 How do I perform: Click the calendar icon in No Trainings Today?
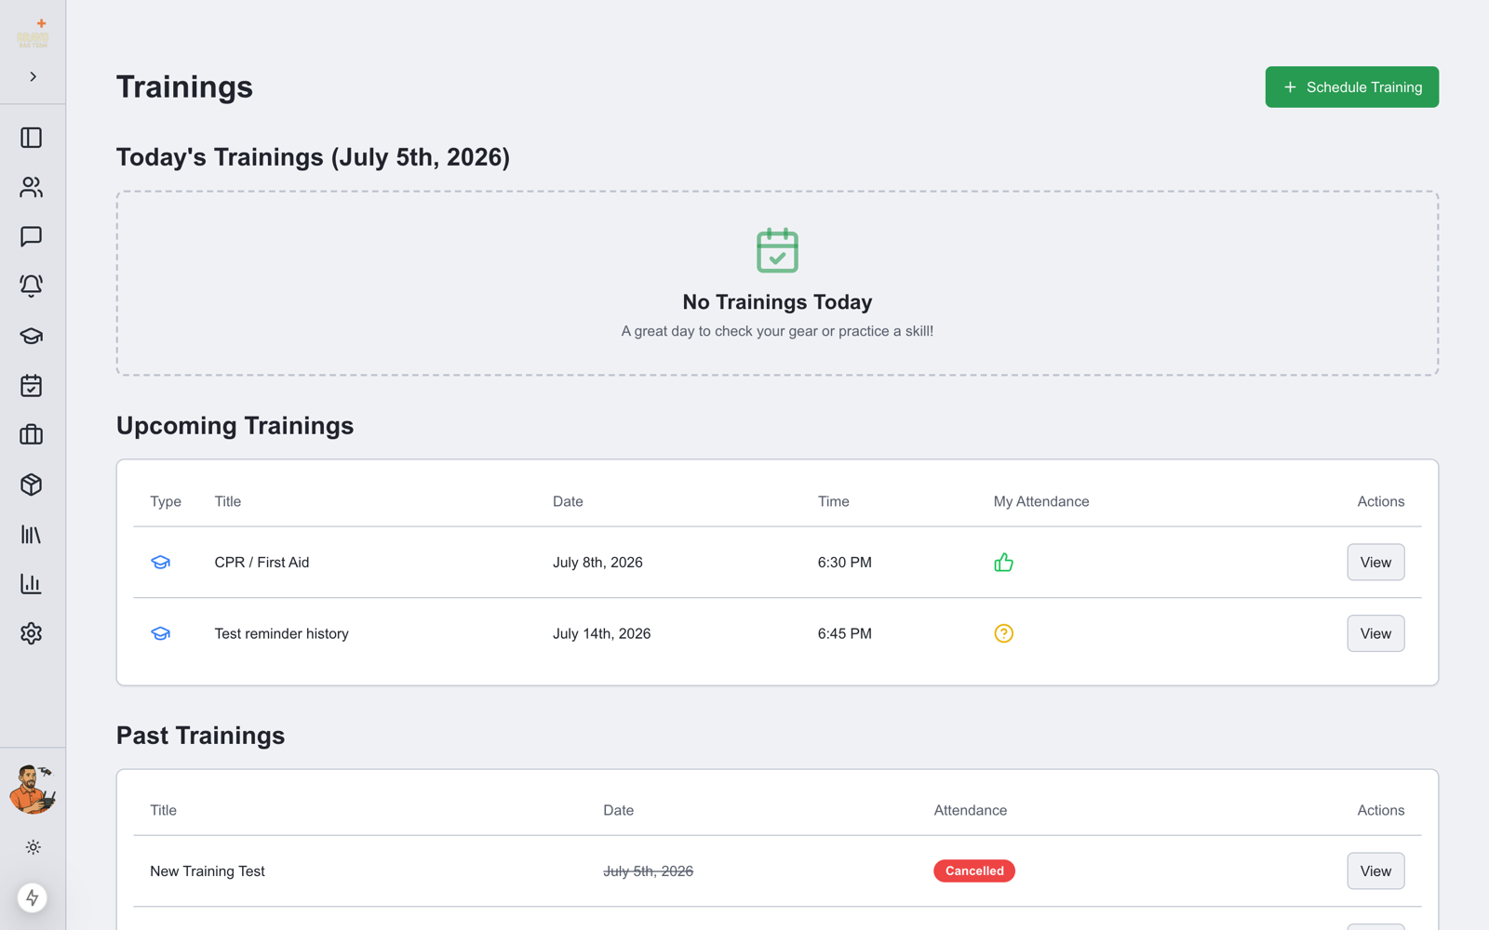[777, 250]
